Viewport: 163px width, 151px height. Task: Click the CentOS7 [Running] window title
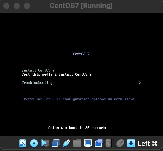pos(81,6)
